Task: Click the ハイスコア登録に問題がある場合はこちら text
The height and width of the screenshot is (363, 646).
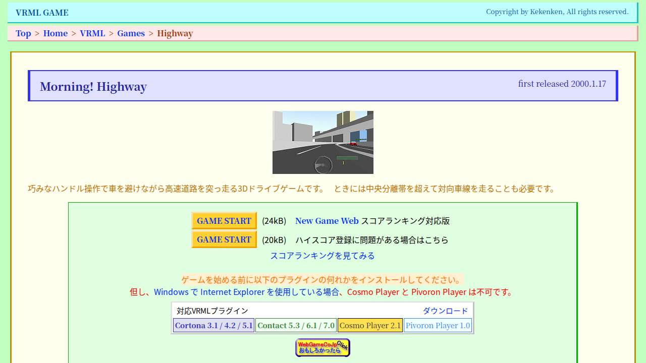Action: click(372, 240)
